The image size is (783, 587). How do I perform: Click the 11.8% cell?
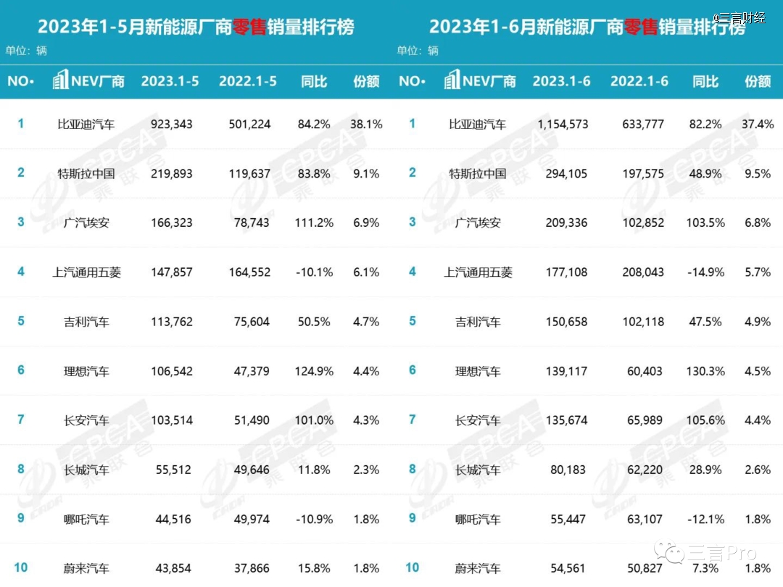314,470
